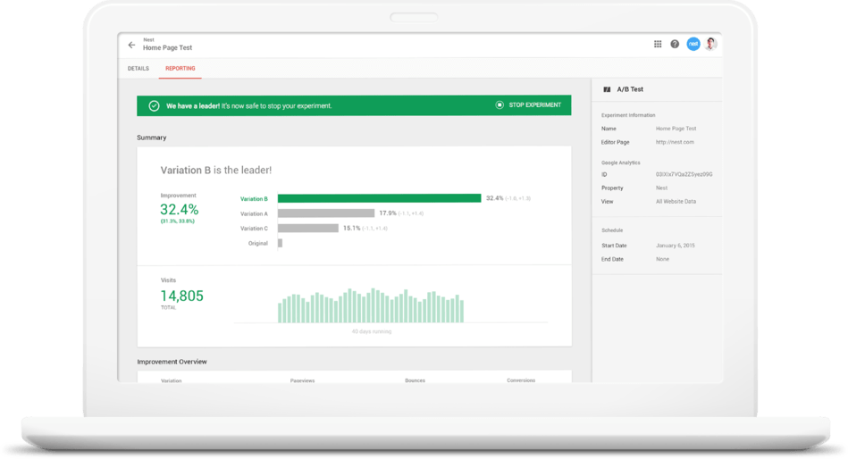This screenshot has width=848, height=459.
Task: Click the Bounces column header
Action: click(415, 380)
